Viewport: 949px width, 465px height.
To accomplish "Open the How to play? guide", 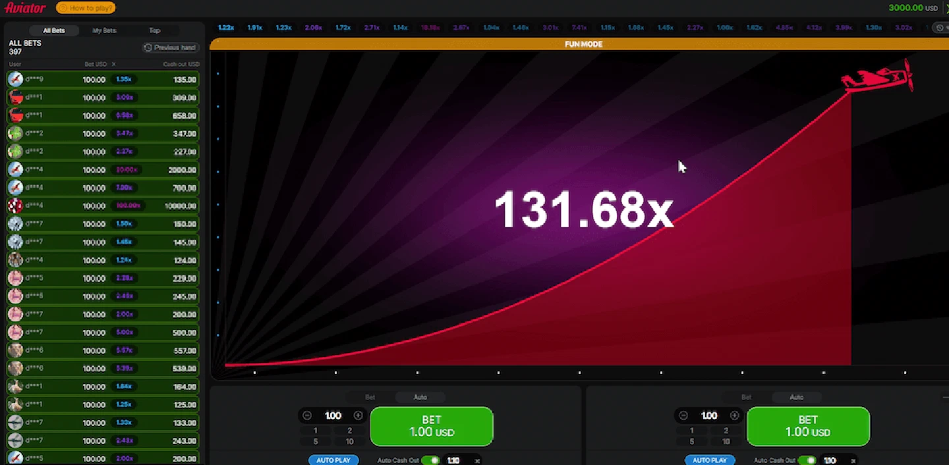I will [86, 8].
